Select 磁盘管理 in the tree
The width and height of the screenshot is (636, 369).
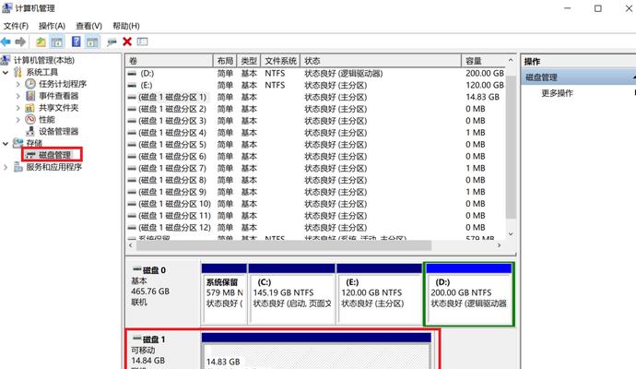(x=54, y=155)
